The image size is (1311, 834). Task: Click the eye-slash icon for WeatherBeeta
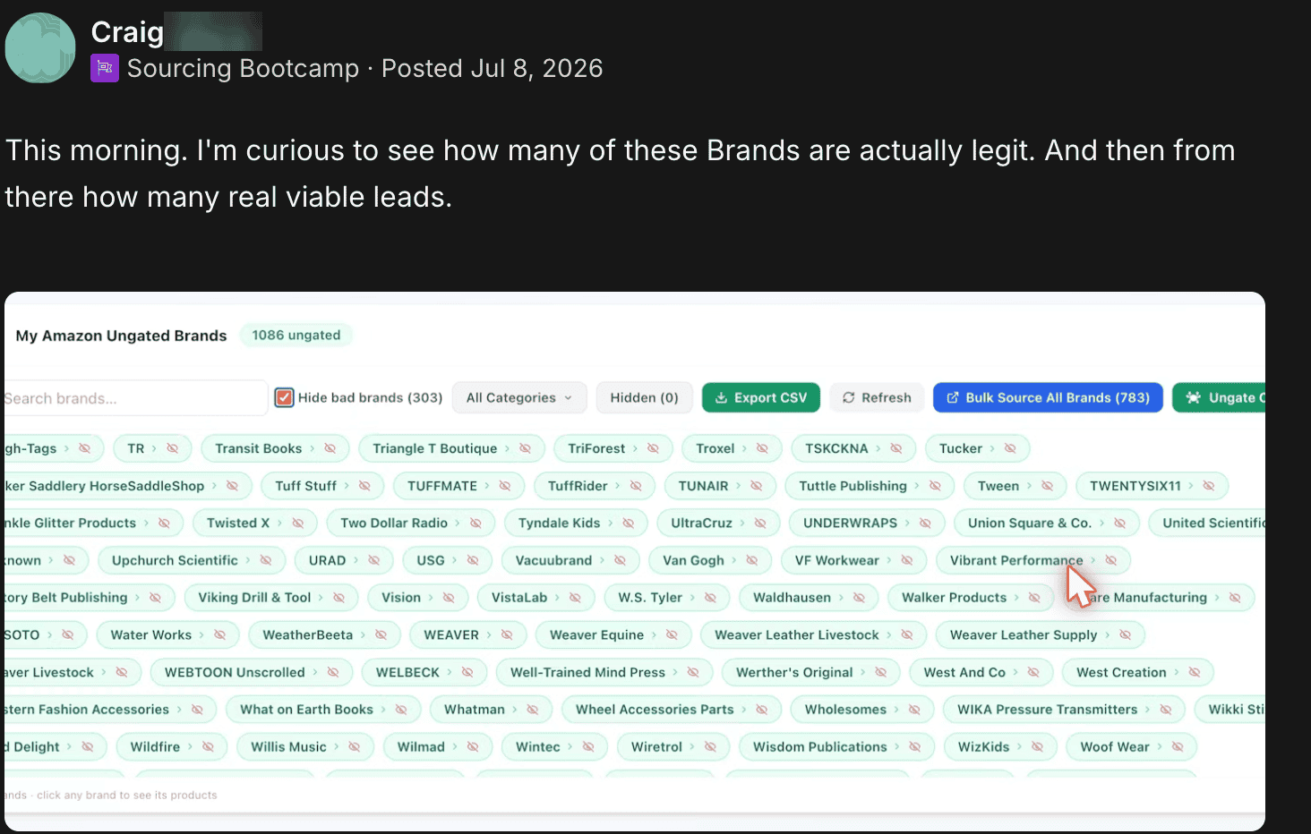[x=381, y=634]
